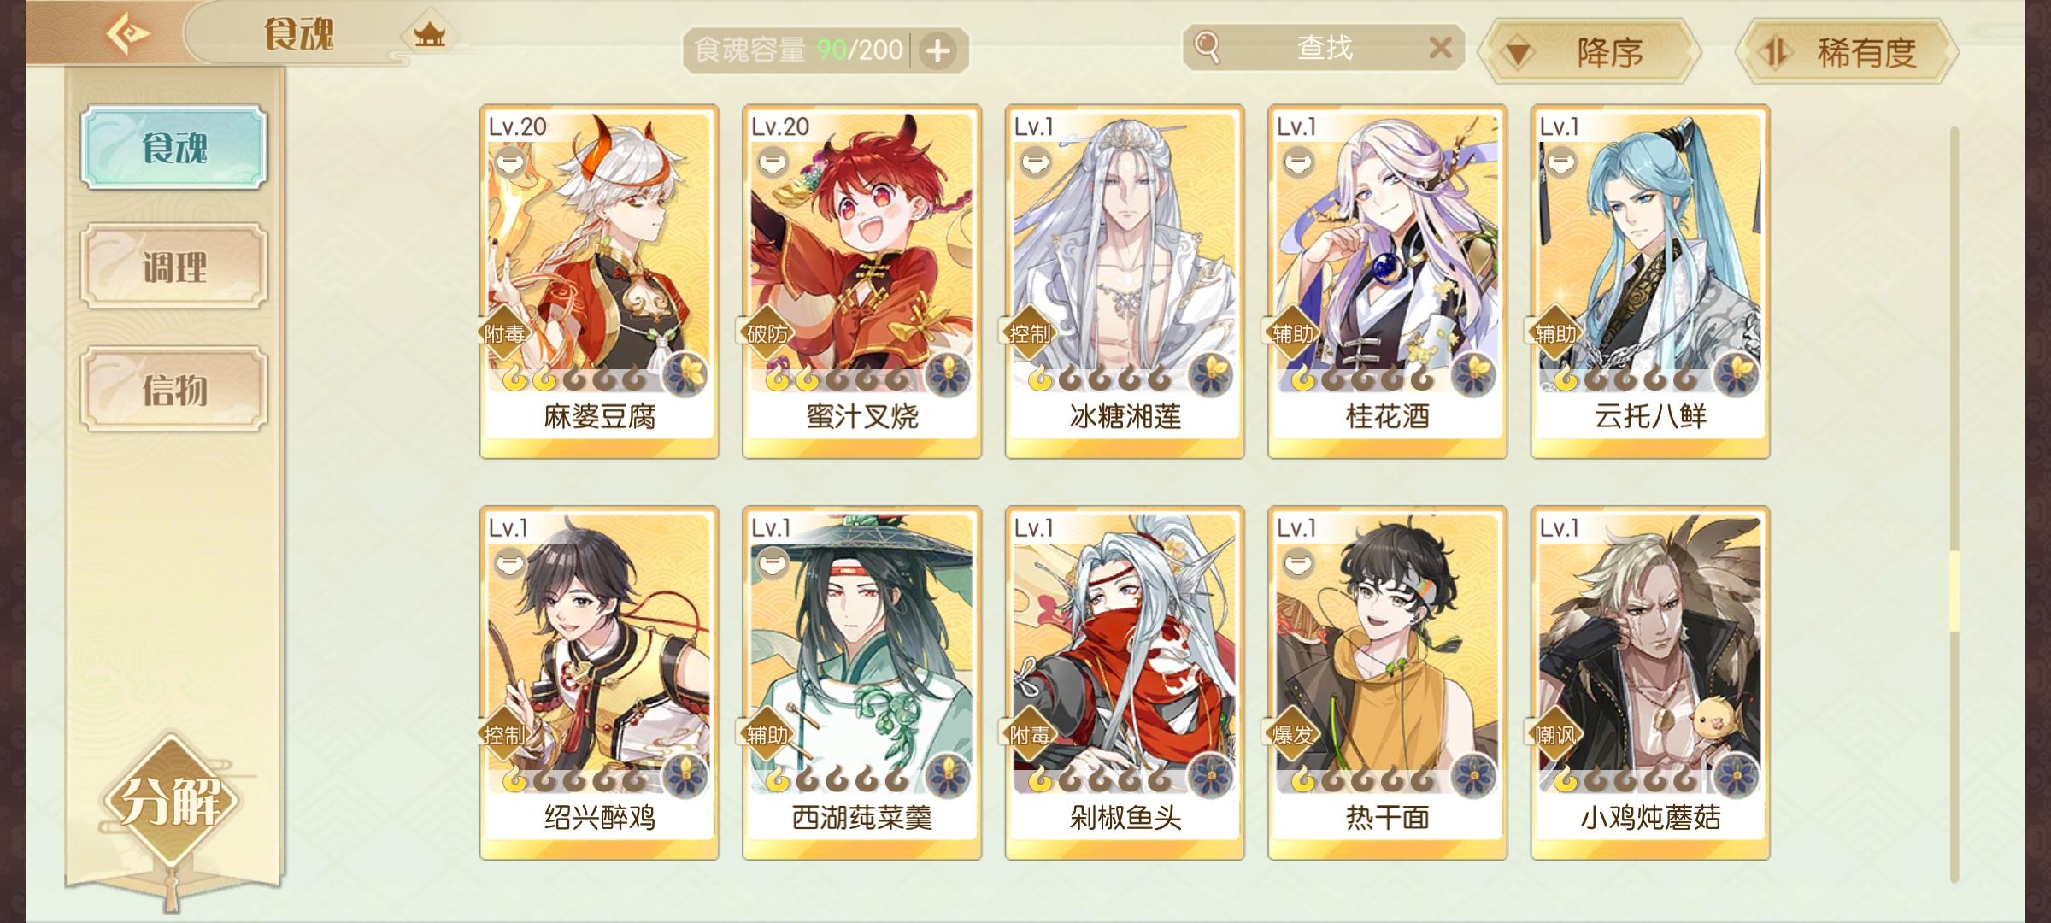Tap the flower badge on 小鸡炖蘑菇
The width and height of the screenshot is (2051, 923).
[x=1736, y=776]
